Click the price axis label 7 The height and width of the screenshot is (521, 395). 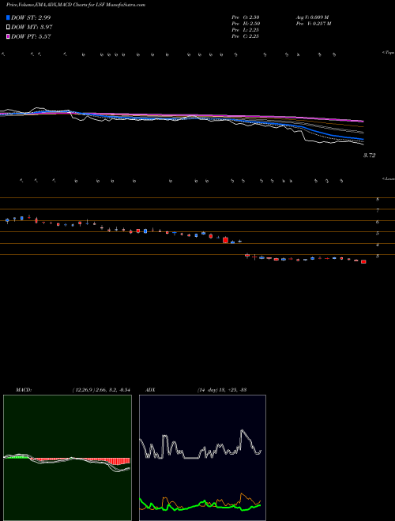pyautogui.click(x=378, y=211)
